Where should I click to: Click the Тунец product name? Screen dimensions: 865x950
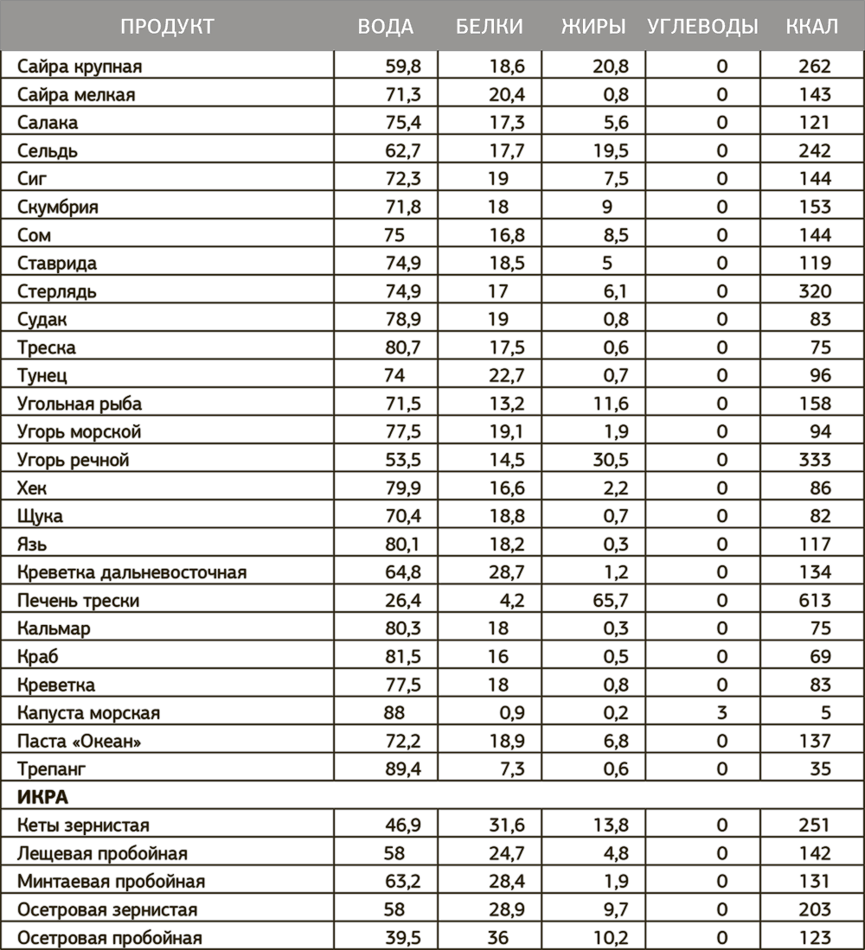point(42,376)
